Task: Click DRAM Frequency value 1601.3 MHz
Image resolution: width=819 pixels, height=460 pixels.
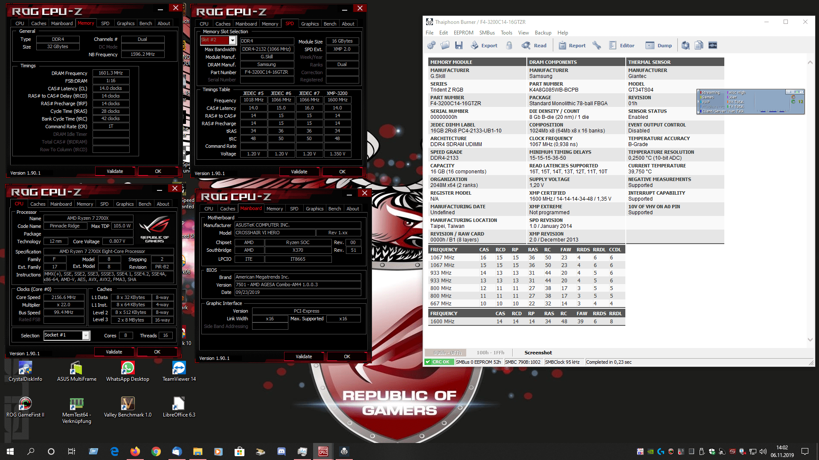Action: pyautogui.click(x=110, y=73)
